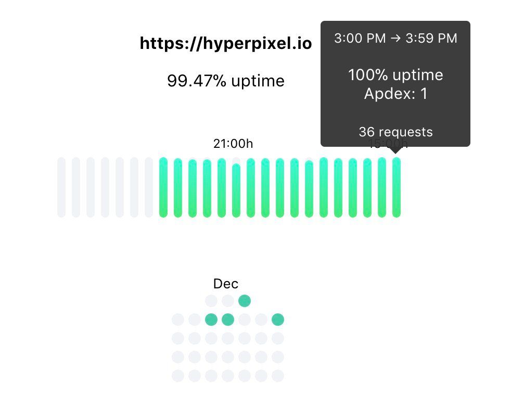The image size is (511, 406).
Task: Select the leftmost gray hourly bar
Action: click(x=61, y=187)
